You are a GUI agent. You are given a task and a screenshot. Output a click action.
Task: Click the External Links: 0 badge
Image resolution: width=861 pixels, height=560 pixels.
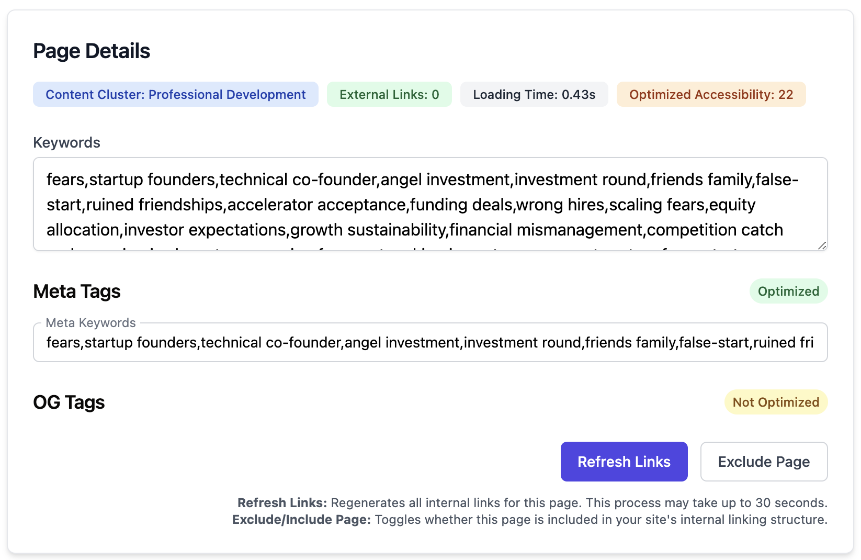(x=389, y=95)
